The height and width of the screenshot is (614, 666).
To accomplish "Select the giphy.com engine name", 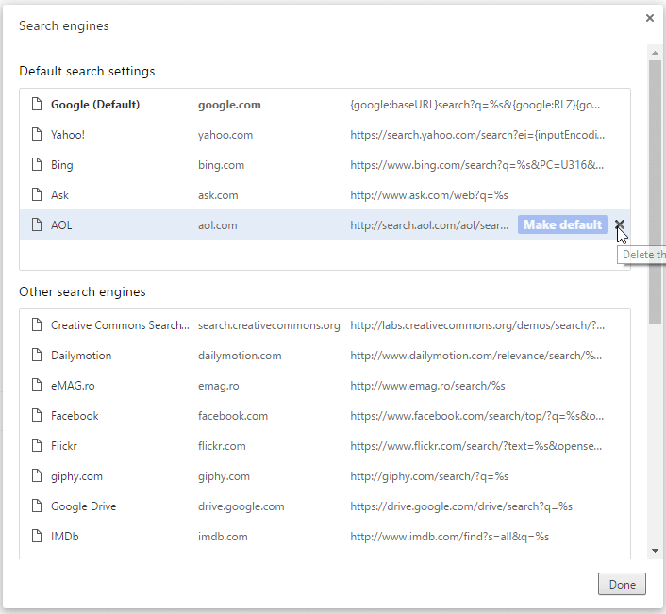I will tap(76, 476).
